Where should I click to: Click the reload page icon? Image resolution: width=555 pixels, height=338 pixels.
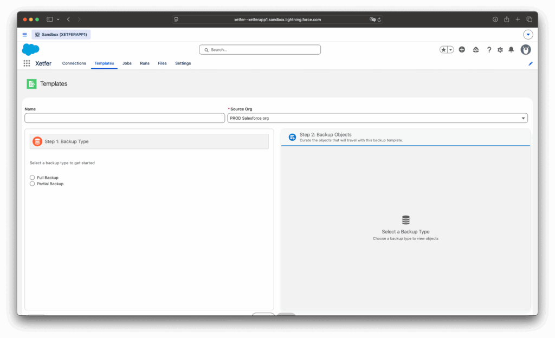click(379, 19)
